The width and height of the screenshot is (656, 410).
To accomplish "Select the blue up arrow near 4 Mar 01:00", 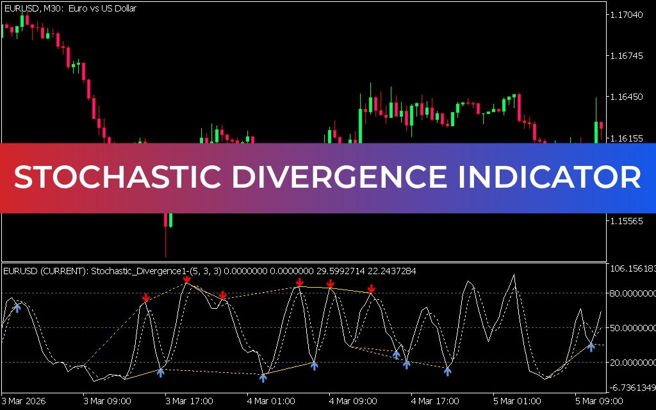I will tap(264, 379).
